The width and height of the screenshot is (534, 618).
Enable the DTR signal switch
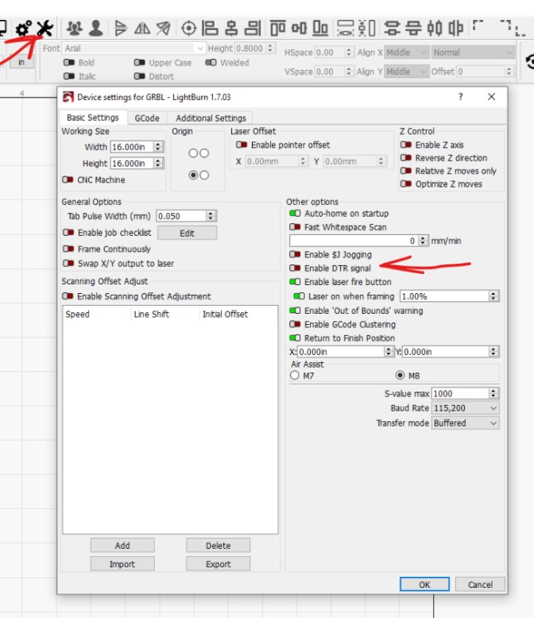pyautogui.click(x=295, y=268)
